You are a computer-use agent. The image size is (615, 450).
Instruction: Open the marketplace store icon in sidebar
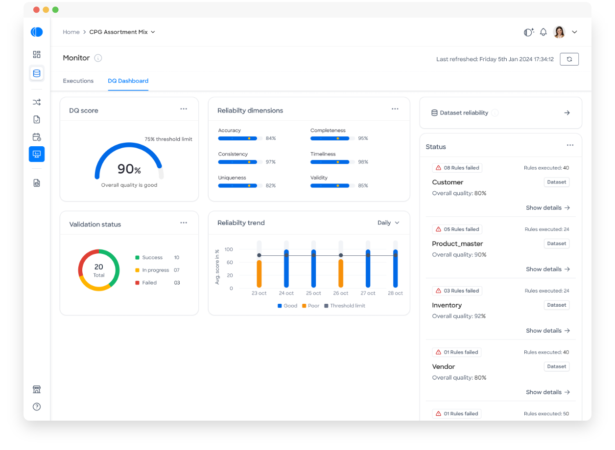pyautogui.click(x=37, y=389)
